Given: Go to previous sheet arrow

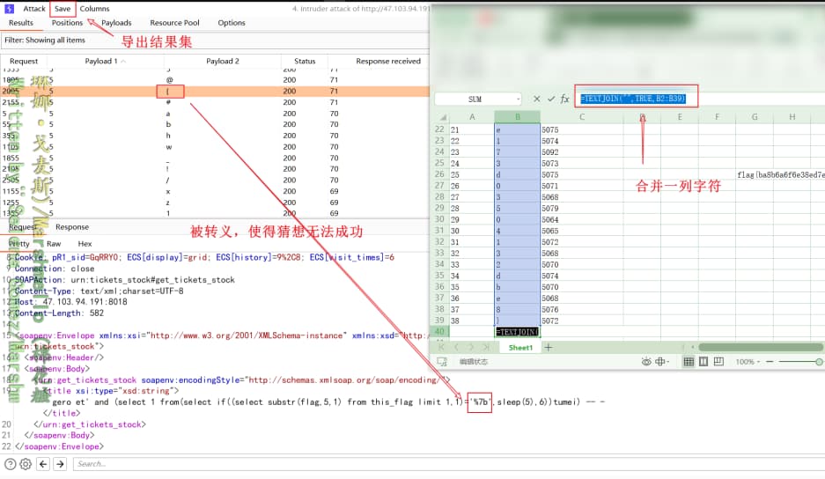Looking at the screenshot, I should pos(456,348).
